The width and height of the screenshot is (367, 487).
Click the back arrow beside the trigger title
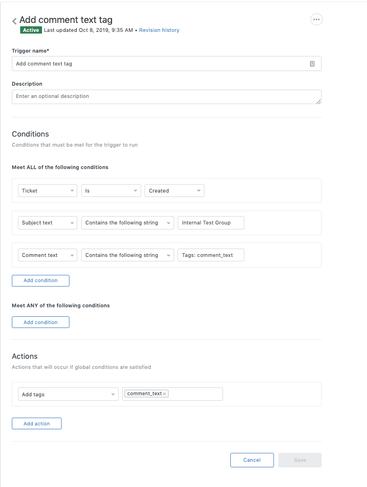(x=15, y=21)
